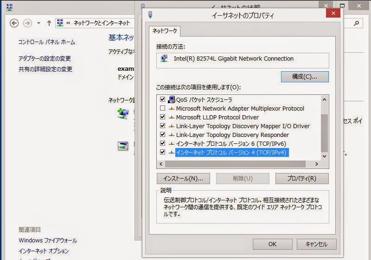Screen dimensions: 371x260
Task: Click the horizontal scroll left arrow
Action: 161,164
